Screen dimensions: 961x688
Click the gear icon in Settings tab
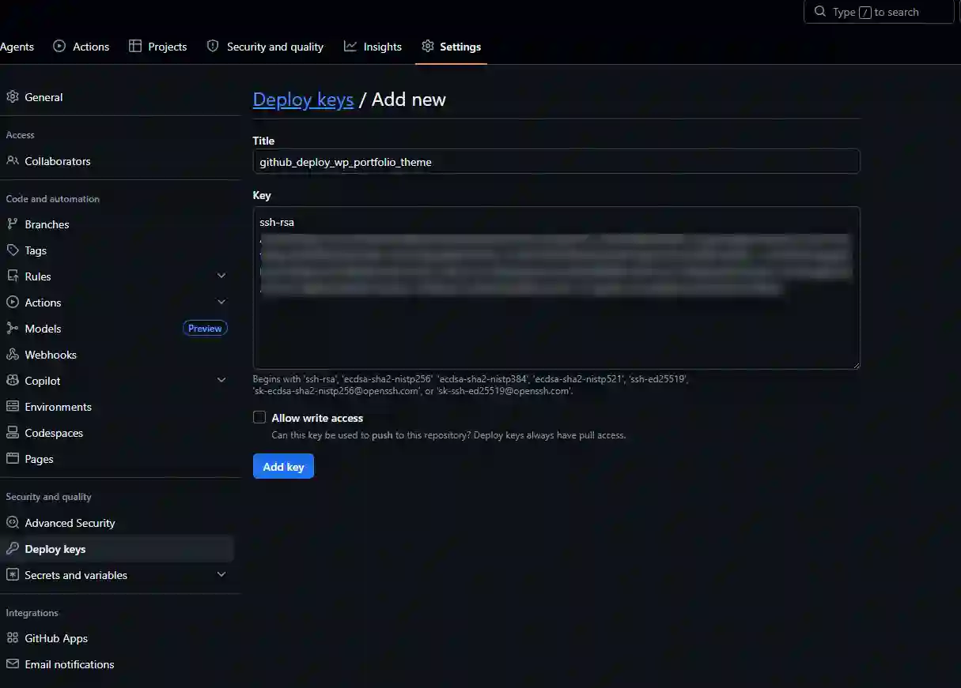pyautogui.click(x=428, y=47)
